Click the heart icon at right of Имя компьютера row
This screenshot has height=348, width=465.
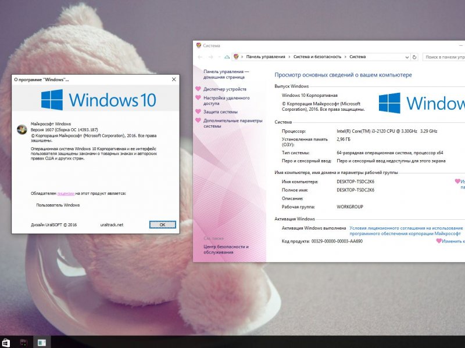pyautogui.click(x=457, y=181)
